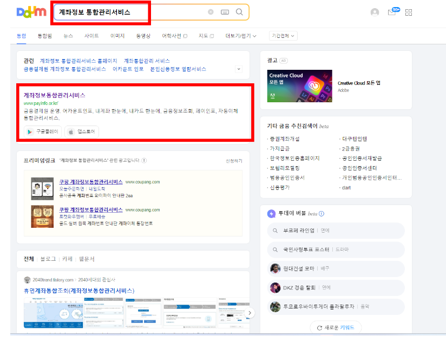Click the AD badge next to 광고
The height and width of the screenshot is (349, 446).
[x=284, y=61]
